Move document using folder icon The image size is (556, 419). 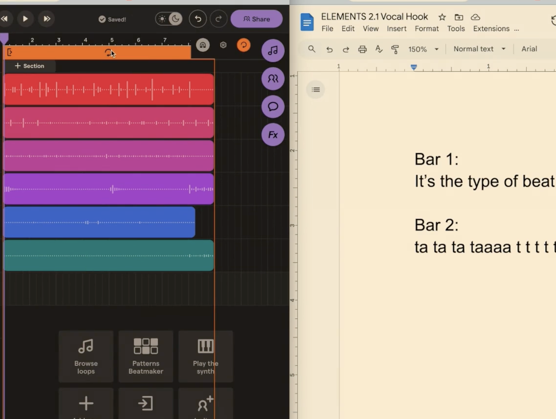459,17
